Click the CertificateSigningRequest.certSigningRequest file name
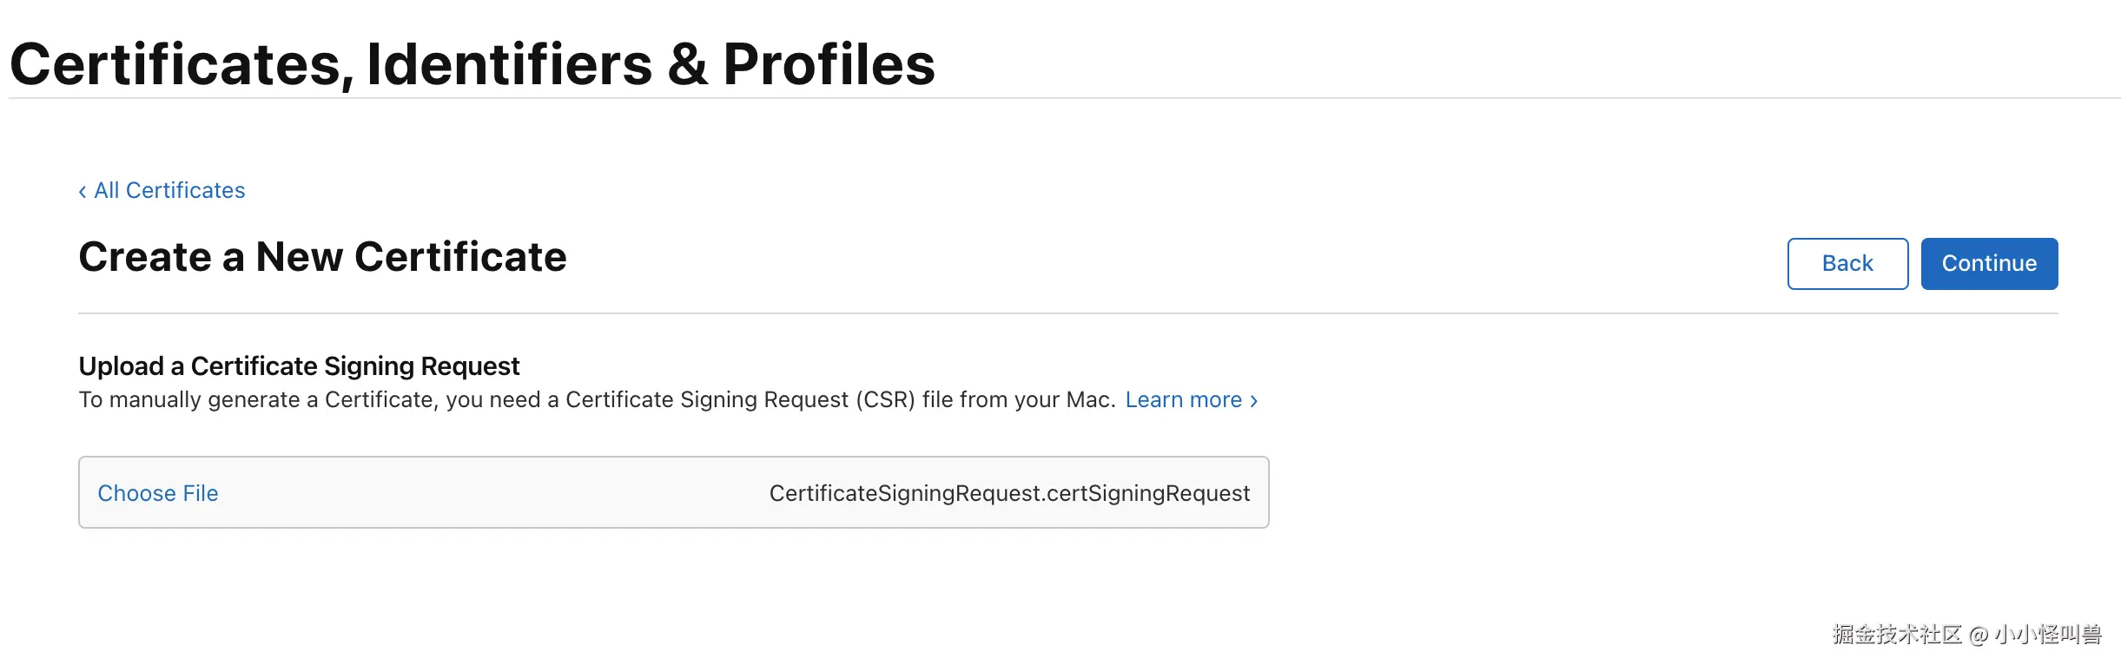This screenshot has height=665, width=2121. click(x=1009, y=493)
